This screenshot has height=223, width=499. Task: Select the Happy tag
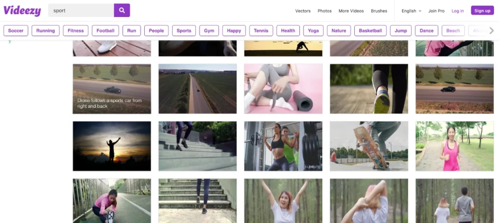(234, 31)
